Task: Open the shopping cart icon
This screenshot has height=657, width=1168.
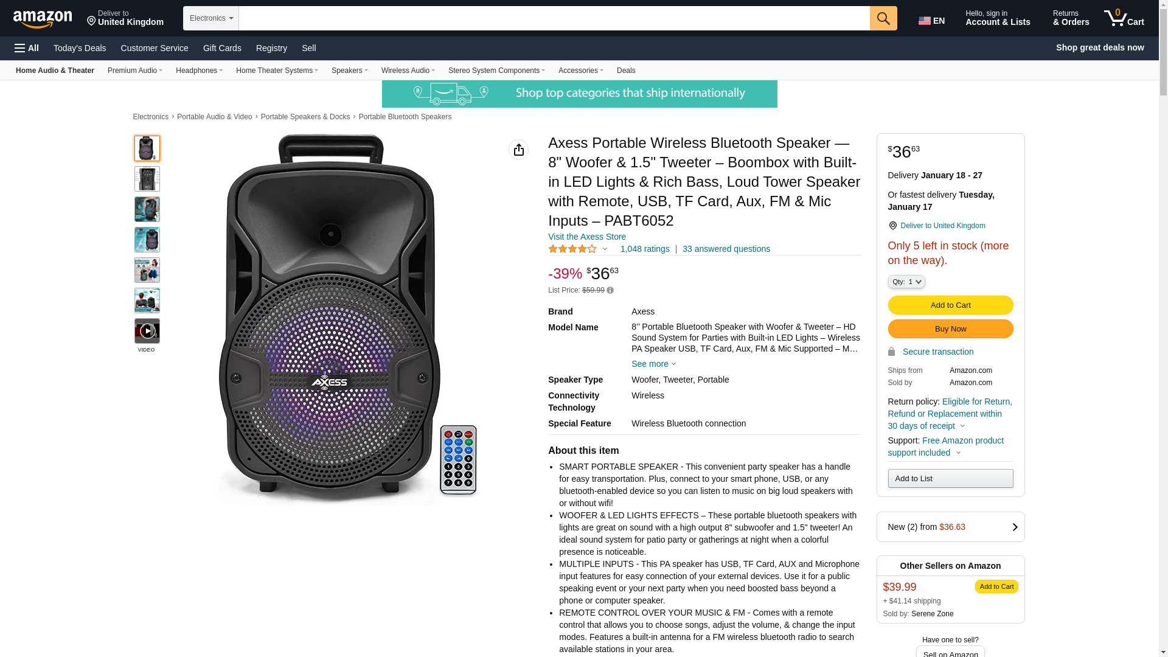Action: click(1124, 18)
